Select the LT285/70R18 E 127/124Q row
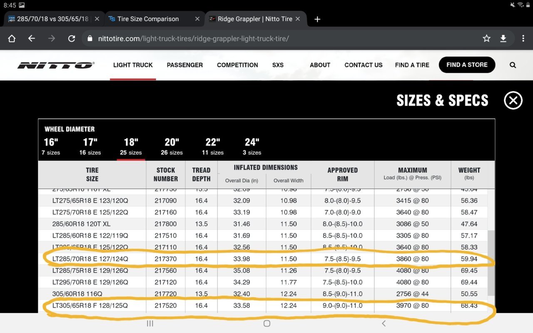This screenshot has height=333, width=533. coord(263,259)
